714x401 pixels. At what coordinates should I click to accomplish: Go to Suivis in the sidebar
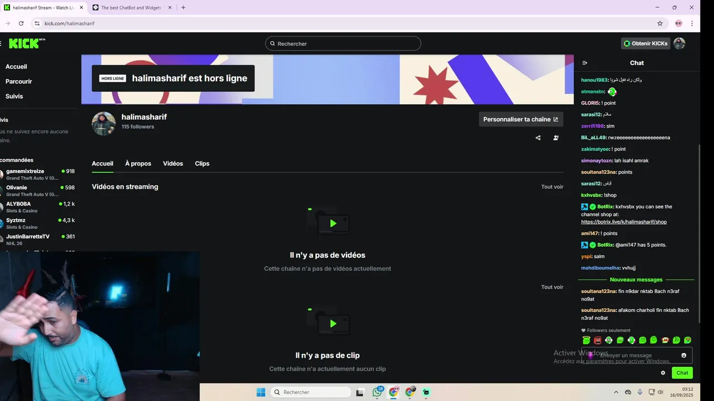pyautogui.click(x=14, y=96)
